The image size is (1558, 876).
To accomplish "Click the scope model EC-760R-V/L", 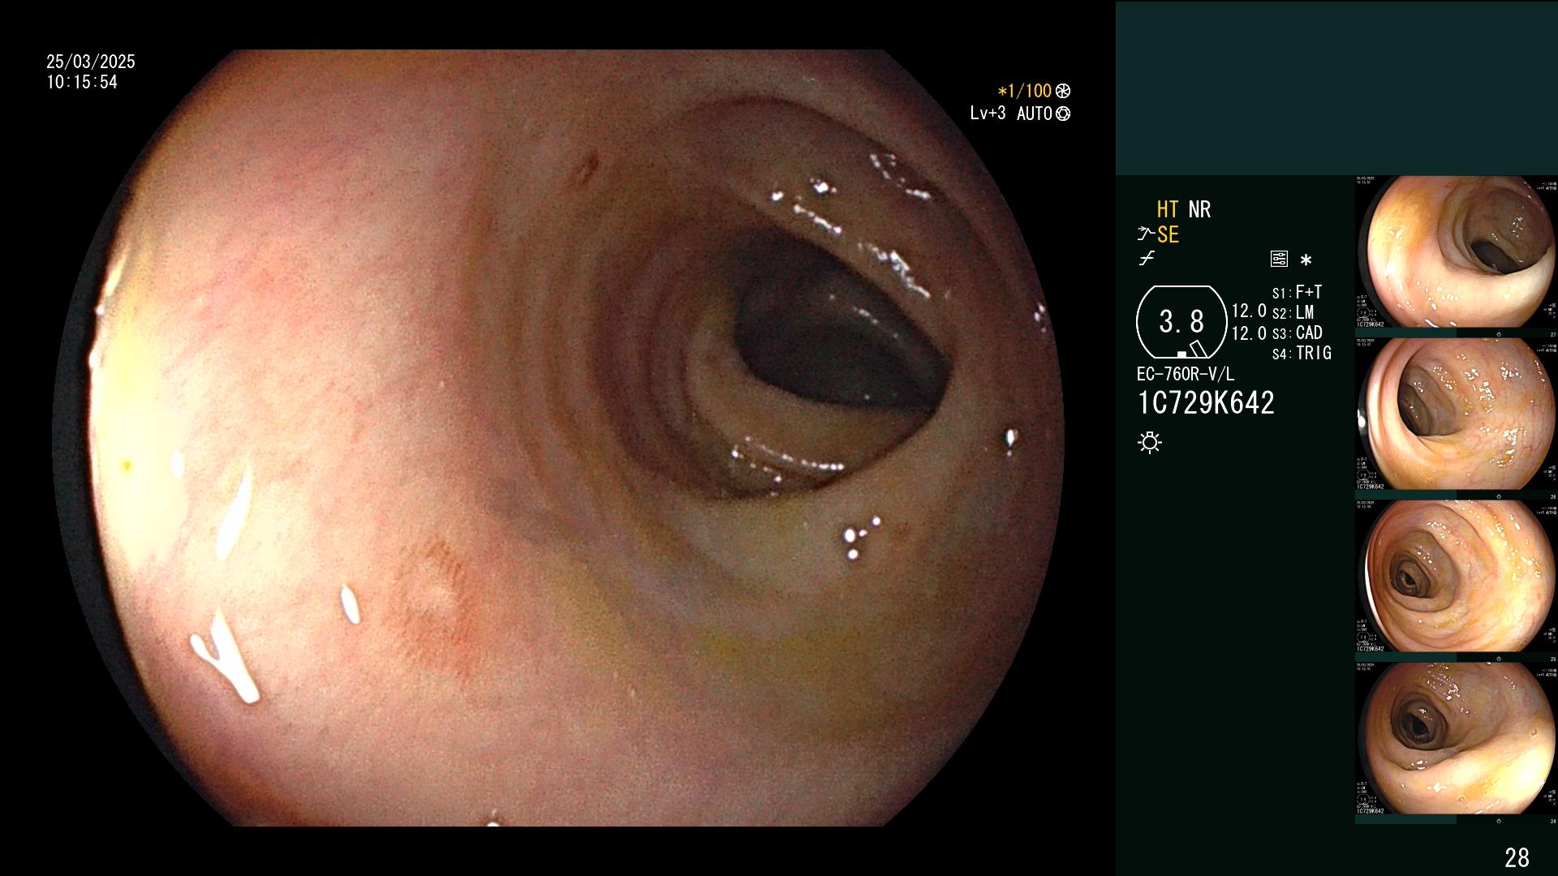I will coord(1186,374).
